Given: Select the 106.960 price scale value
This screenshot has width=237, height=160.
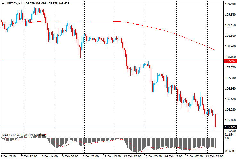Looking at the screenshot, I should [230, 89].
